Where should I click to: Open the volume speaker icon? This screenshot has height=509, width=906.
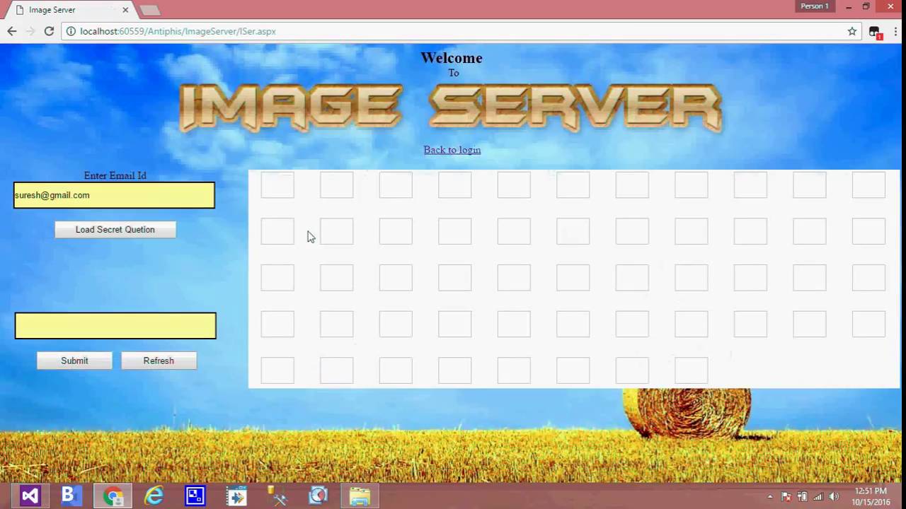(x=834, y=496)
